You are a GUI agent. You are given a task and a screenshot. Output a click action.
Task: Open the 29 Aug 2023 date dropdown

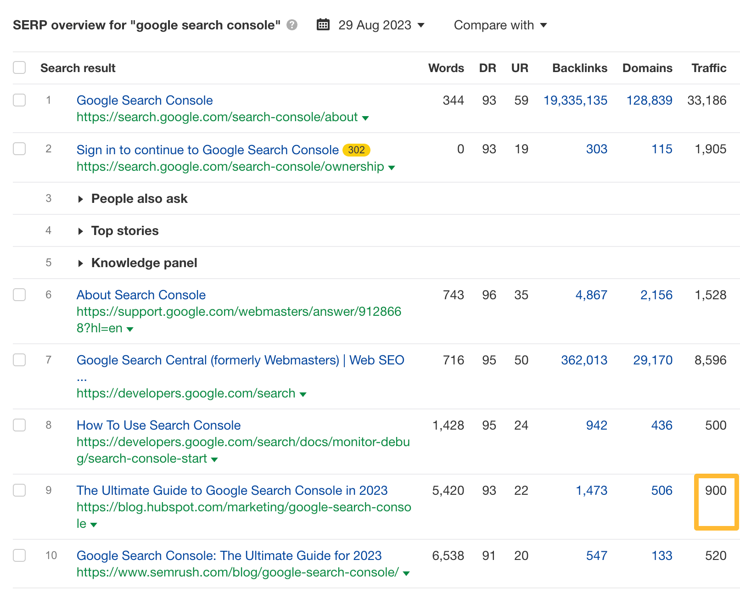click(380, 25)
